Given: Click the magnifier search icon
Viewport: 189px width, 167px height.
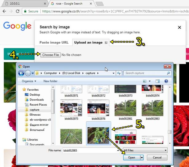Looking at the screenshot, I should click(168, 73).
